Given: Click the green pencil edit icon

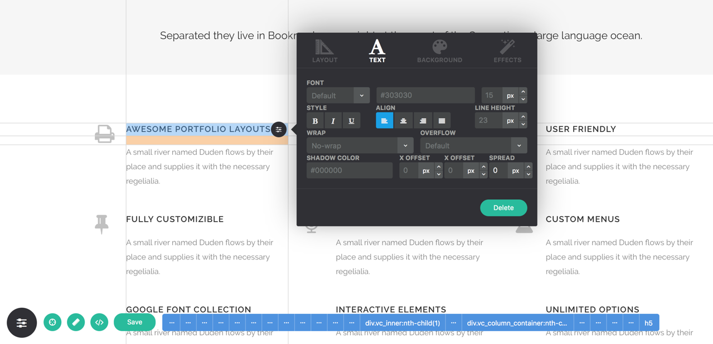Looking at the screenshot, I should tap(76, 322).
